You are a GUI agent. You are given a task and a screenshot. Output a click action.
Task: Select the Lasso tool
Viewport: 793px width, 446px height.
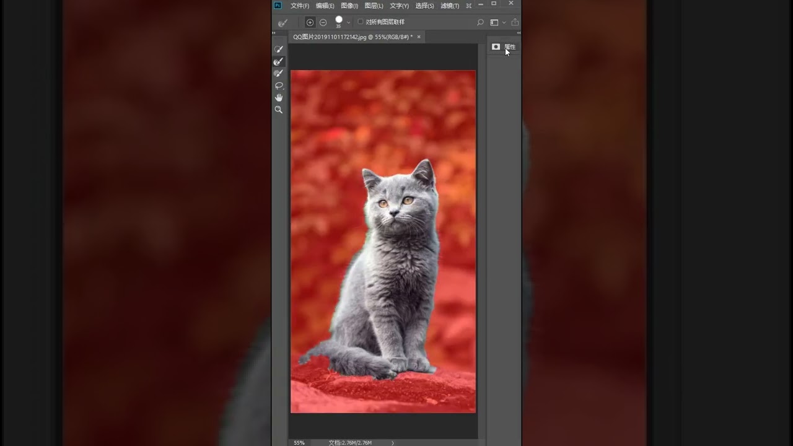(x=279, y=85)
